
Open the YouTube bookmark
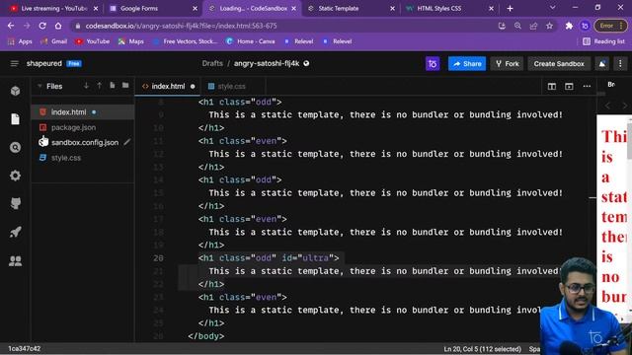tap(93, 41)
